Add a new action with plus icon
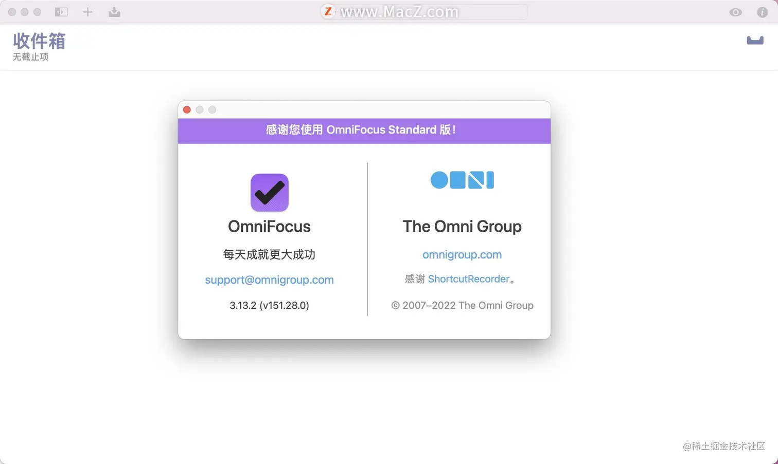 (87, 12)
